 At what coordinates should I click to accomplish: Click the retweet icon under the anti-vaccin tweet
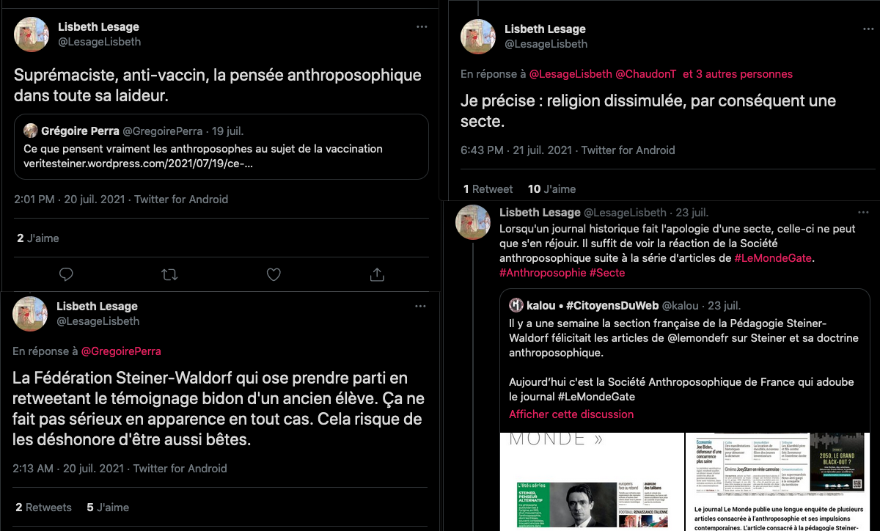point(169,274)
